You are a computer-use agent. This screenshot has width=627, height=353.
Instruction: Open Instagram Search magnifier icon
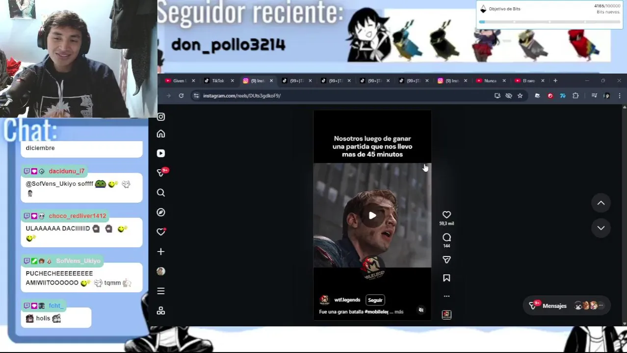pyautogui.click(x=161, y=193)
